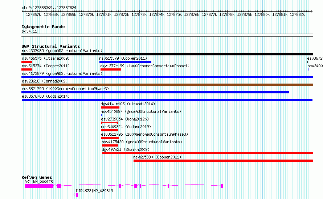This screenshot has height=199, width=323.
Task: Open the nsv4173879 (gnomADStructuralVariants) label
Action: click(x=62, y=73)
